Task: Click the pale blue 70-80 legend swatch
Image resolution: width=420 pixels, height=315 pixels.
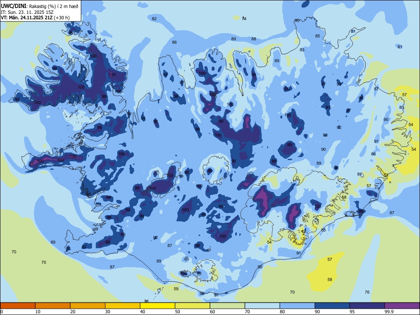Action: (262, 306)
